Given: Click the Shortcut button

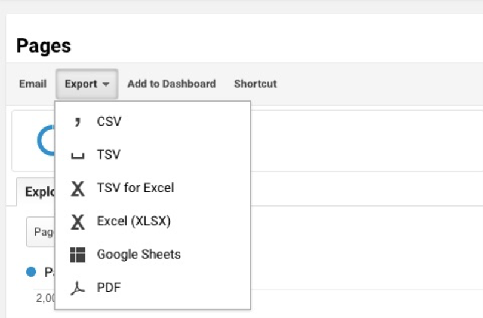Looking at the screenshot, I should coord(256,84).
